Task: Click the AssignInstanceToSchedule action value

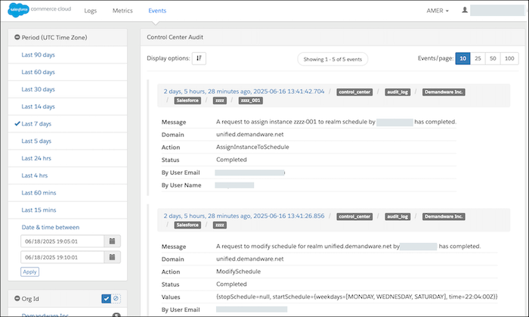Action: [252, 147]
